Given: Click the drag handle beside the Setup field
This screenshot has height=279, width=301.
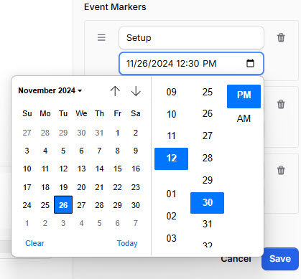Looking at the screenshot, I should [x=101, y=37].
